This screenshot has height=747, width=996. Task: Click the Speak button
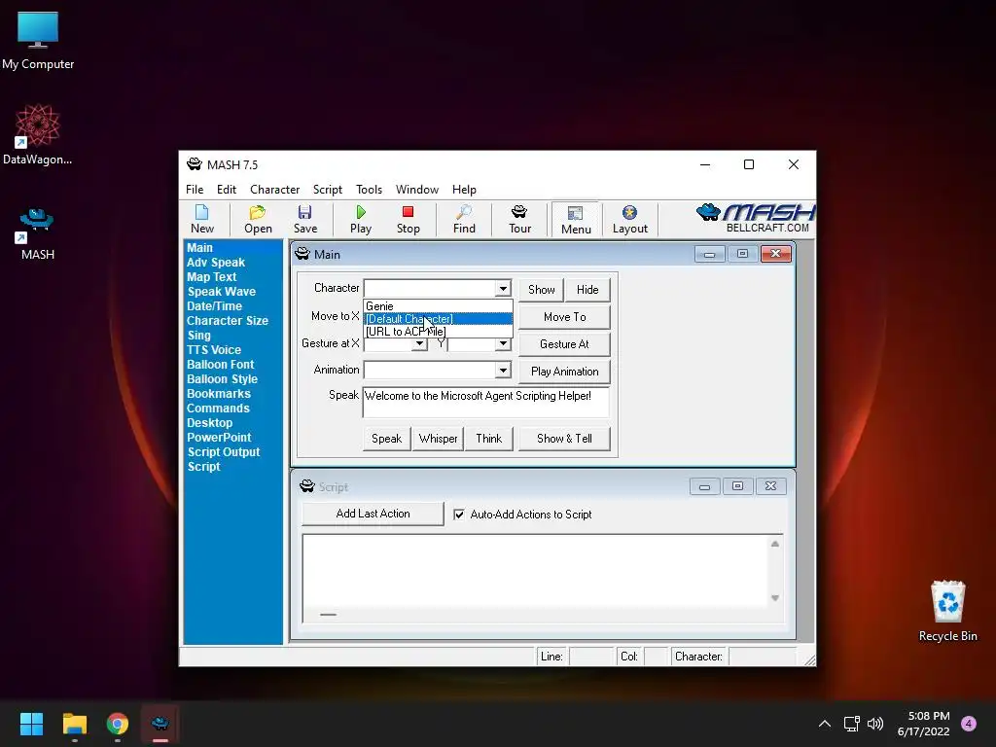click(x=386, y=439)
